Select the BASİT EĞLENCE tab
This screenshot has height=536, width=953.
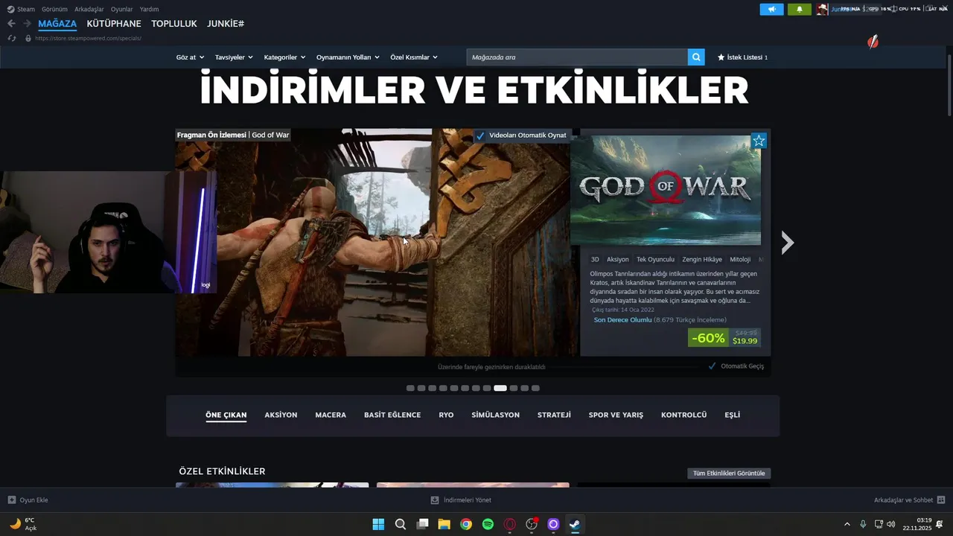coord(392,415)
